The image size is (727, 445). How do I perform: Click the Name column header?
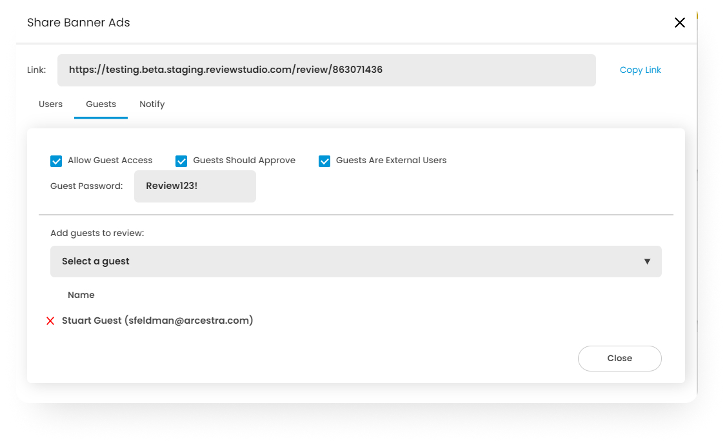(81, 295)
